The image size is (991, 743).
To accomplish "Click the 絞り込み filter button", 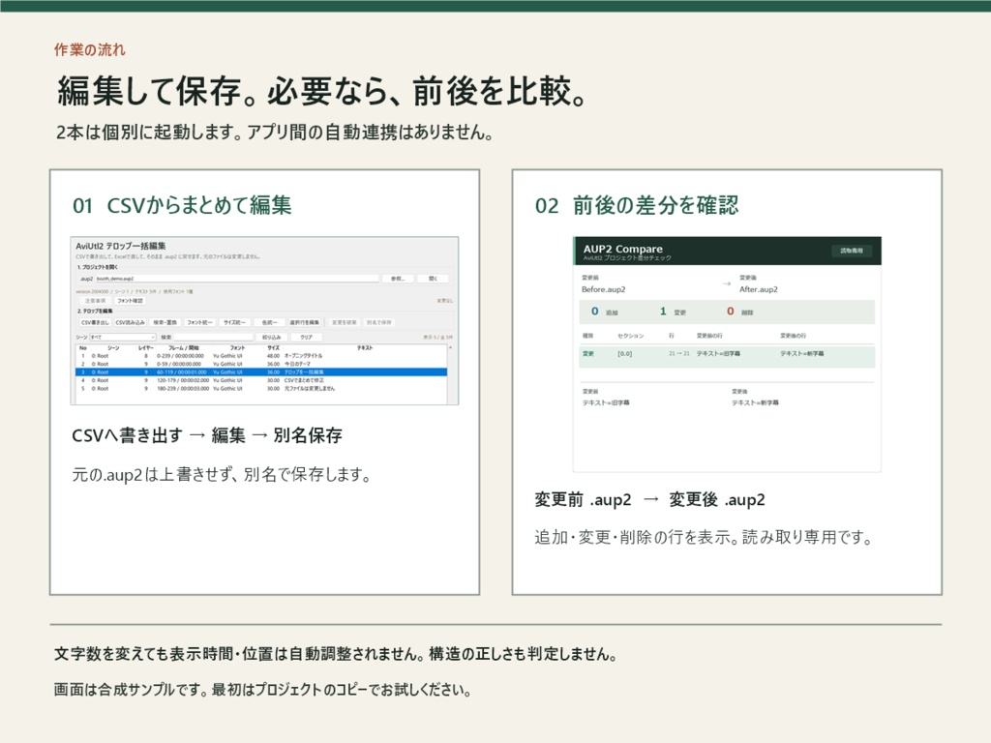I will click(x=272, y=337).
